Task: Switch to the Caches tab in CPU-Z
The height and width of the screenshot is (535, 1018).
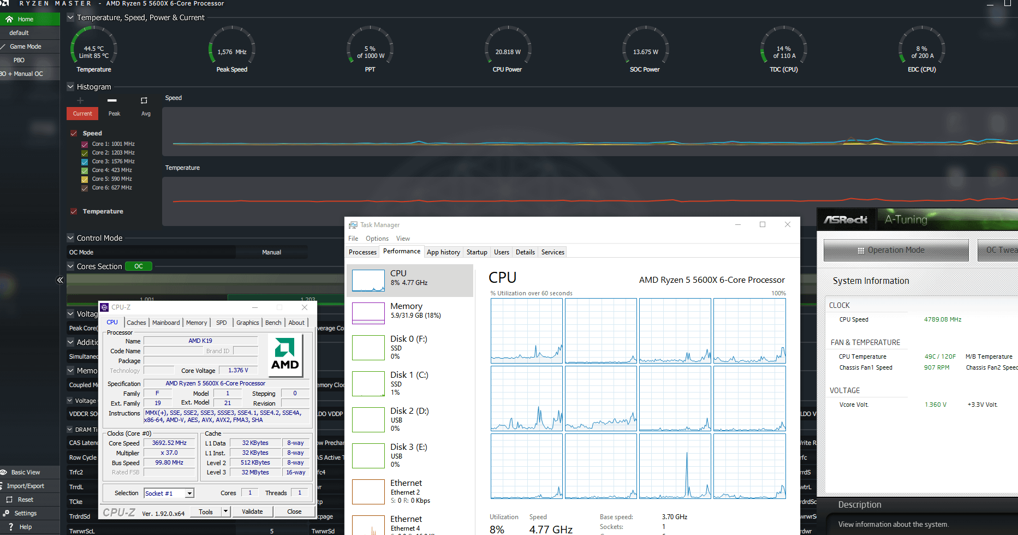Action: click(x=136, y=323)
